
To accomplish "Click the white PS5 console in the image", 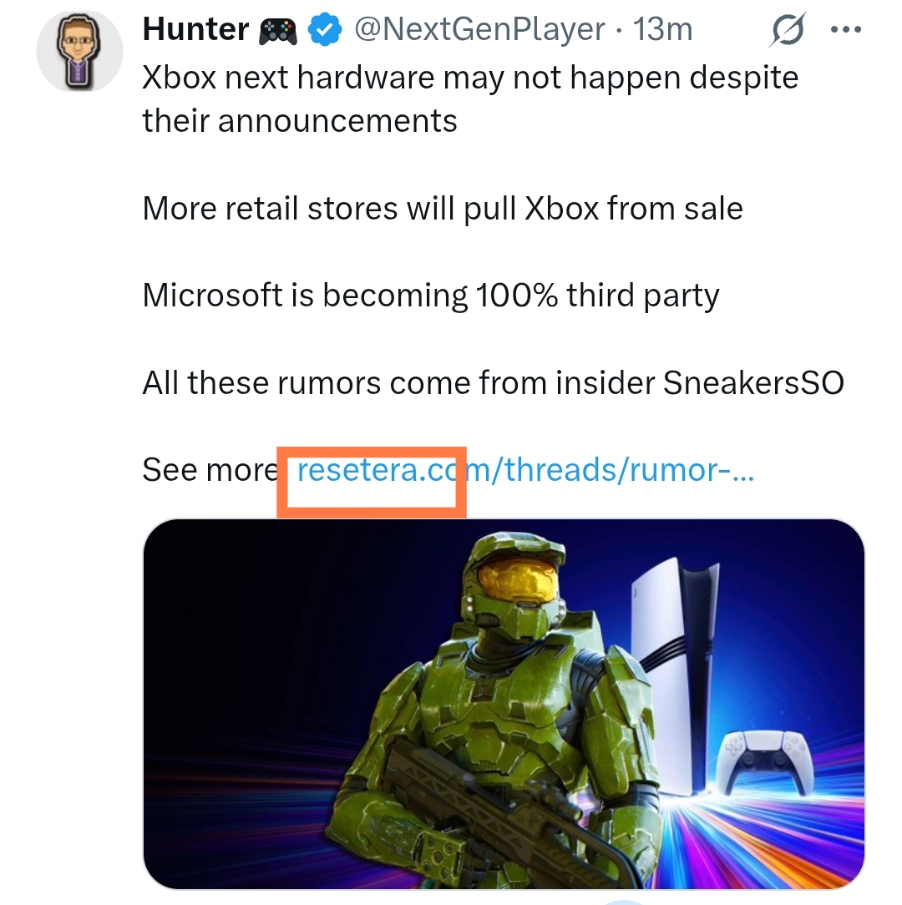I will tap(668, 635).
